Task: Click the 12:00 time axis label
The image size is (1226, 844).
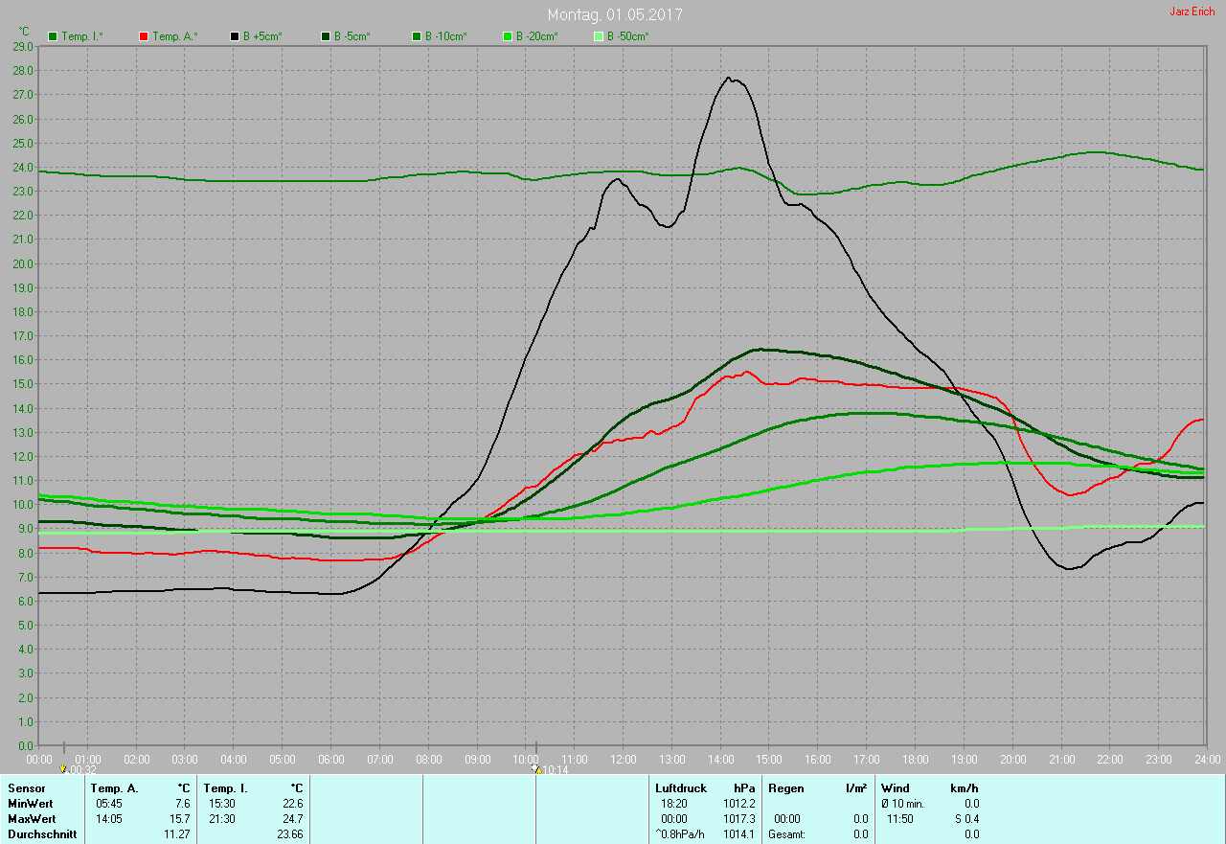Action: tap(623, 760)
